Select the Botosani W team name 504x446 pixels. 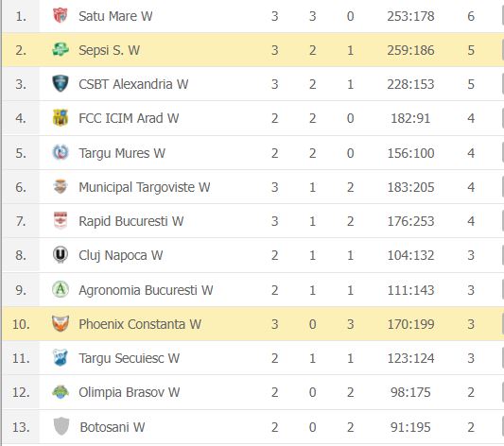coord(113,427)
